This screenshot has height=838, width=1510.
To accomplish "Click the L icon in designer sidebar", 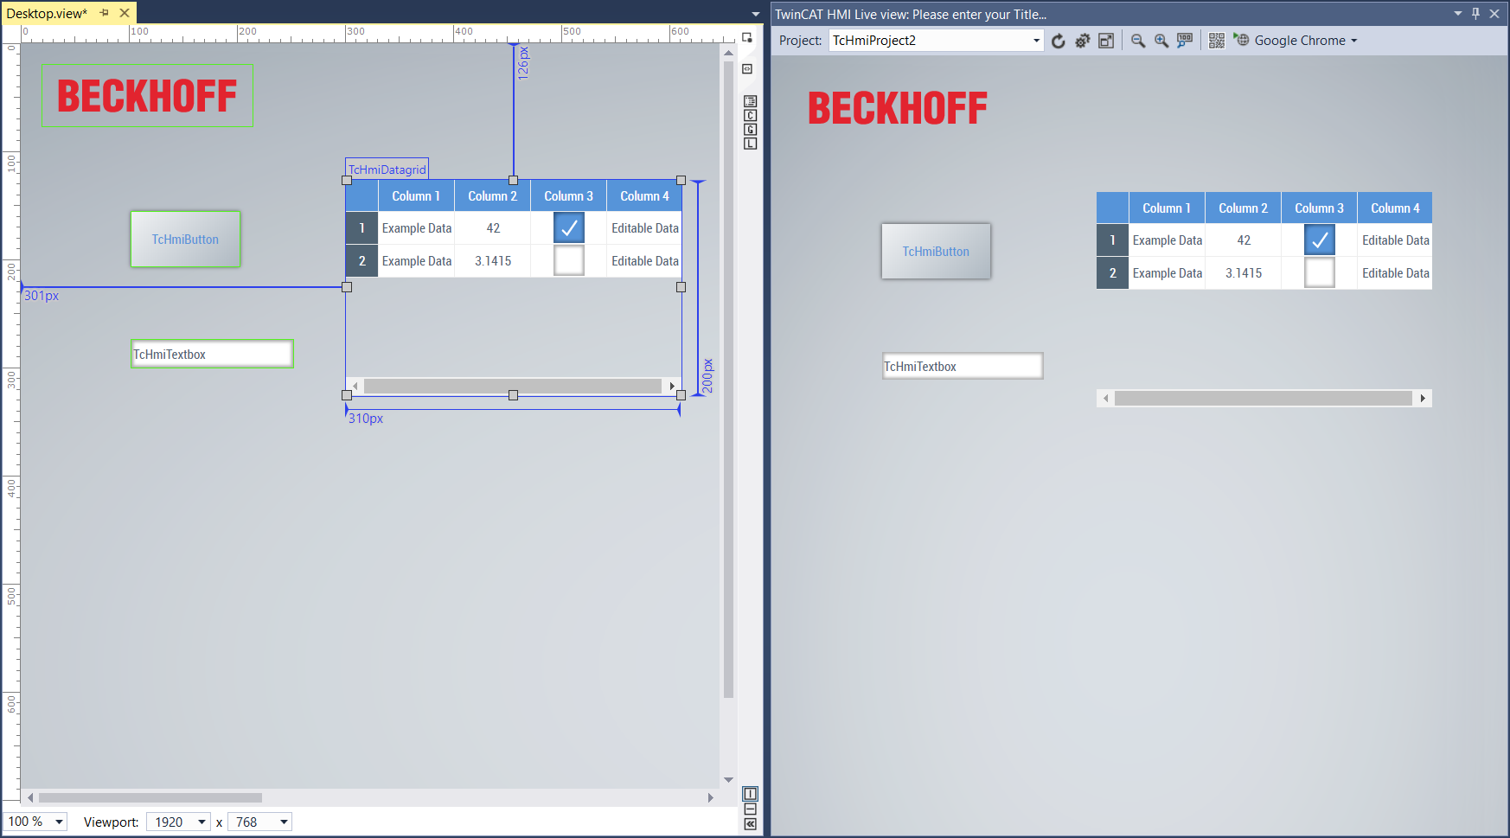I will tap(751, 144).
